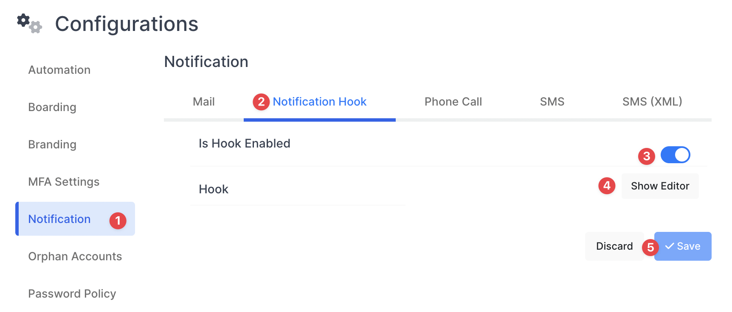Click red step badge number 1
This screenshot has height=312, width=732.
click(118, 220)
